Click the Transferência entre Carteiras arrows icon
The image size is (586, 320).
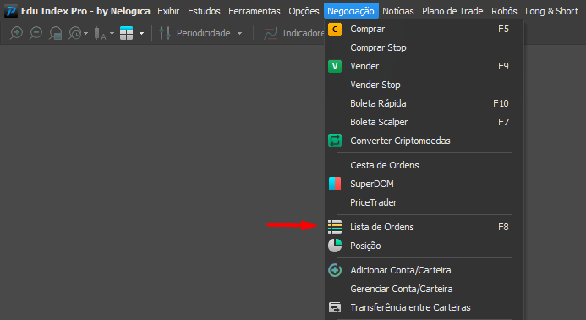point(335,307)
